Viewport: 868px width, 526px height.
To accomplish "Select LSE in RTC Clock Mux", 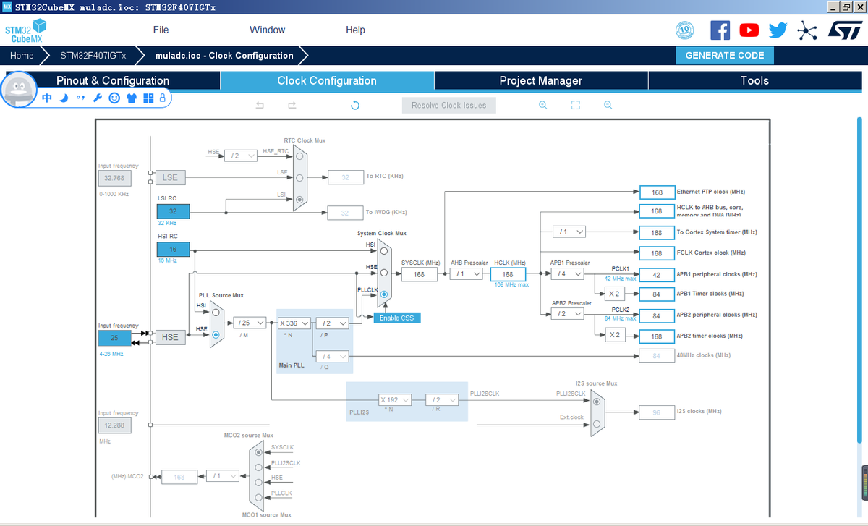I will point(300,177).
